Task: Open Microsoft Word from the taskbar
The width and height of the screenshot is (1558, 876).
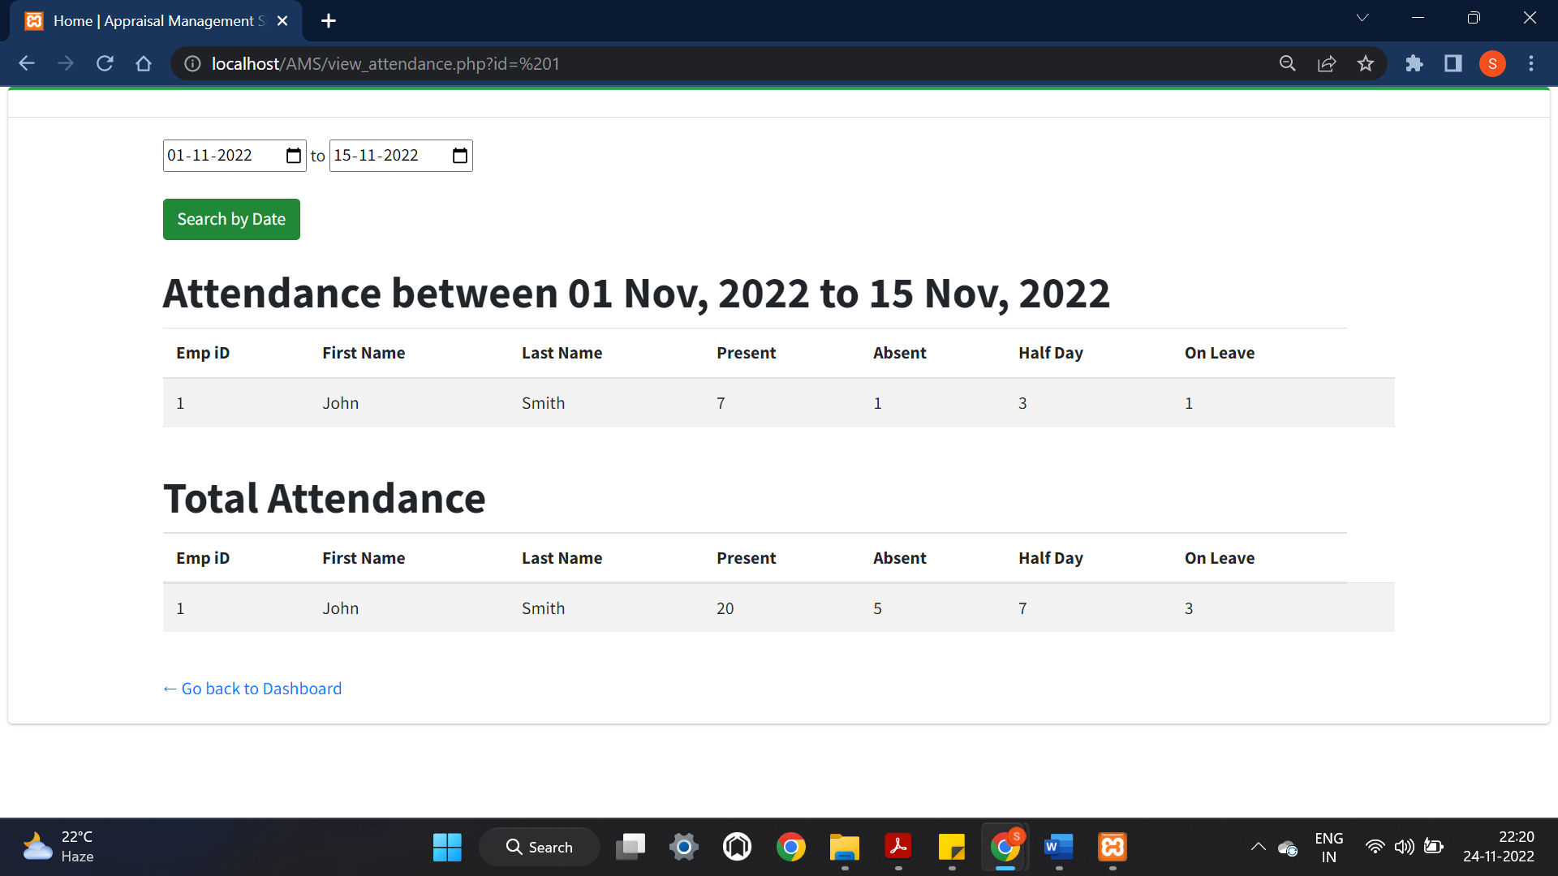Action: click(x=1058, y=846)
